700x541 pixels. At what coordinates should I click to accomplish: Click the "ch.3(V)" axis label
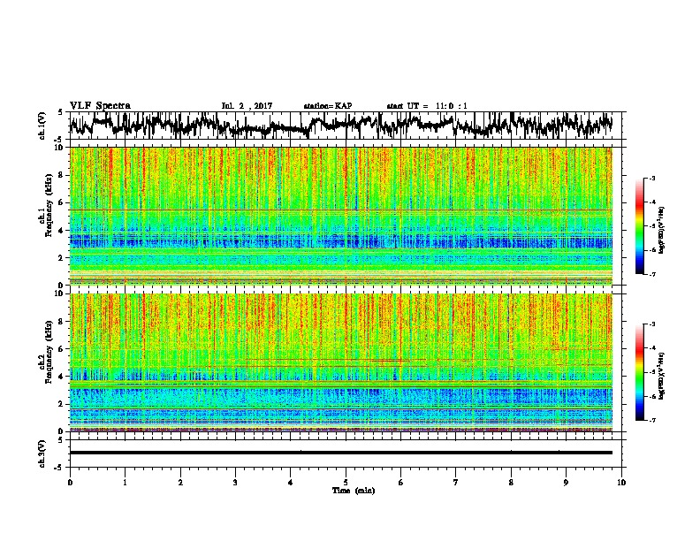point(42,453)
